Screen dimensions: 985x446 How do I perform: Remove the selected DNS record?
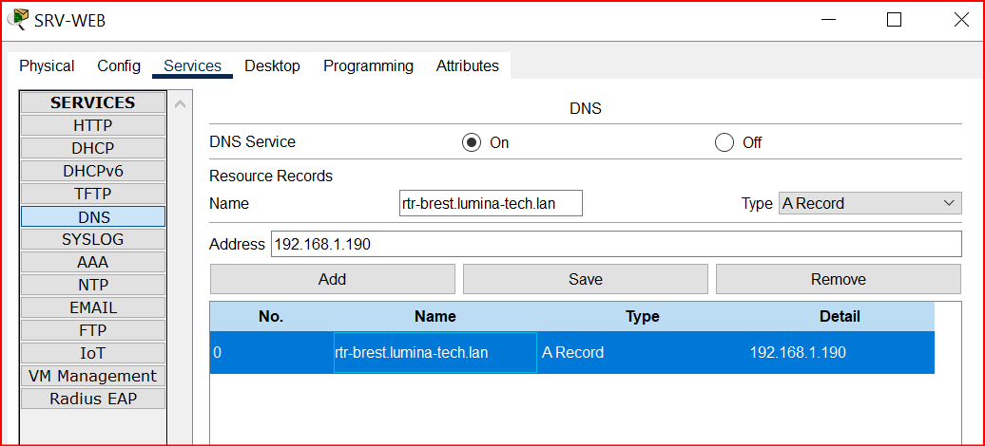coord(838,279)
